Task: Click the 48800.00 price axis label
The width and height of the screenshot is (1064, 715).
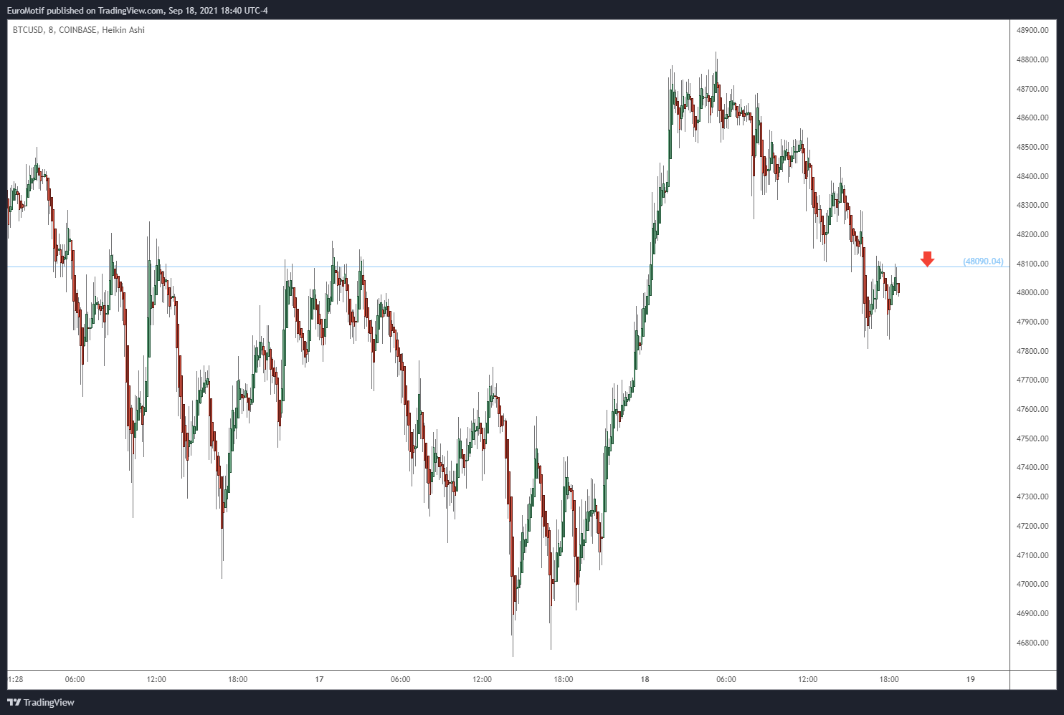Action: click(1032, 59)
